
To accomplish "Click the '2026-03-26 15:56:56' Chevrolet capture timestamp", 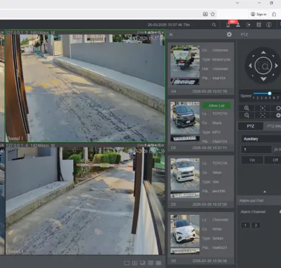I will 209,261.
